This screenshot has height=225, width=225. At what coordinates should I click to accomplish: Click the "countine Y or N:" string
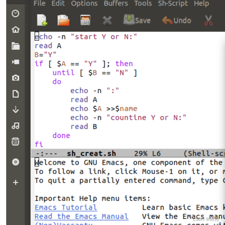(146, 118)
